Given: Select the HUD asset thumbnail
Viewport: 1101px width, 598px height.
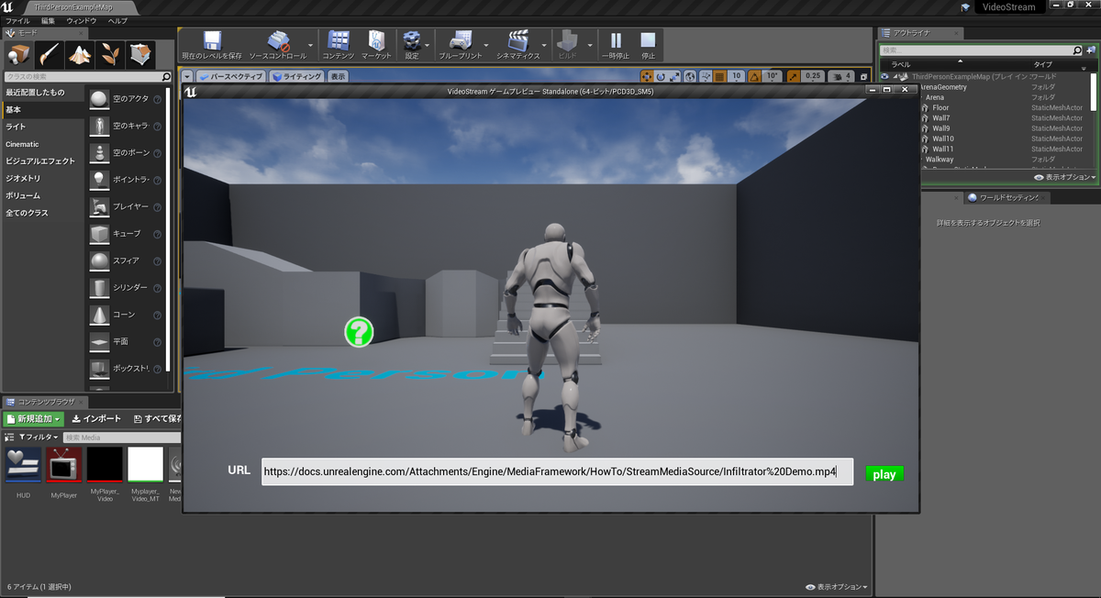Looking at the screenshot, I should pyautogui.click(x=23, y=464).
